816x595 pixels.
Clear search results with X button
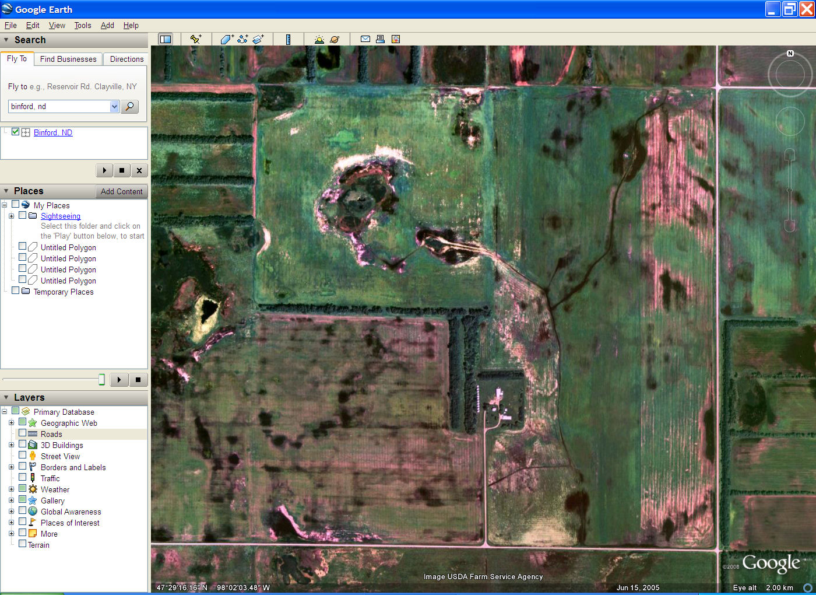pyautogui.click(x=139, y=170)
